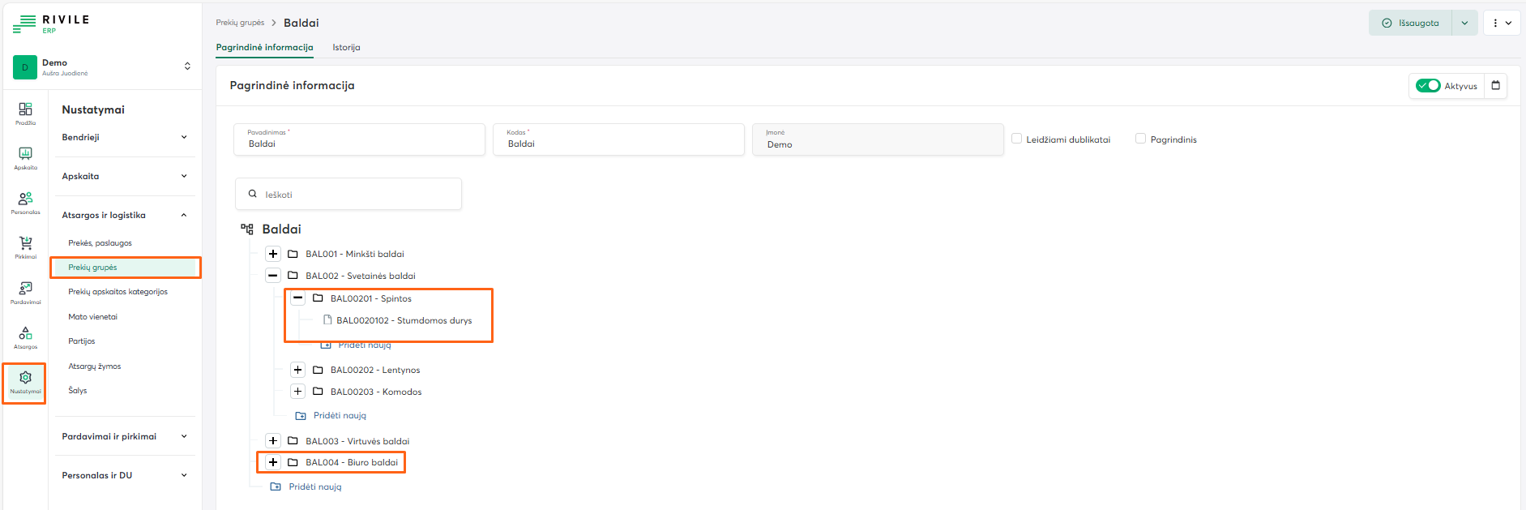Check the Pagrindinis checkbox
The width and height of the screenshot is (1526, 510).
(1140, 139)
